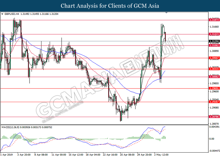
Task: Click the 22 Apr 16:00 time label
Action: pos(110,155)
